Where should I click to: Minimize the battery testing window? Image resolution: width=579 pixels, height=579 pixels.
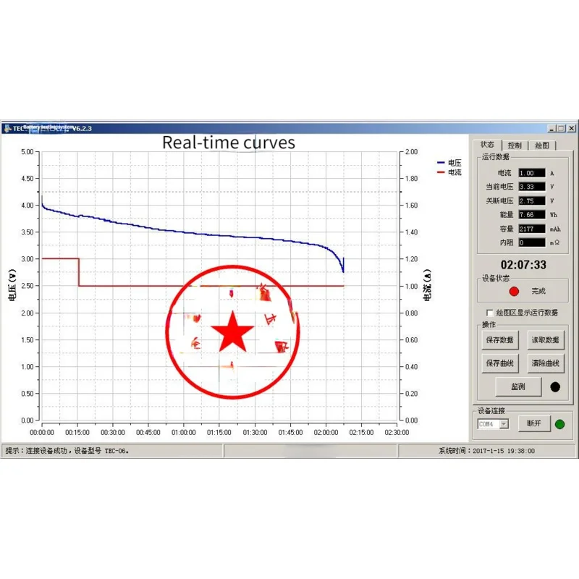click(552, 129)
